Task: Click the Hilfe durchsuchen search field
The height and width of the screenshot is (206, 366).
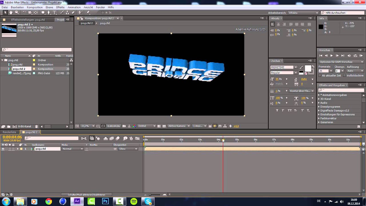Action: [343, 13]
